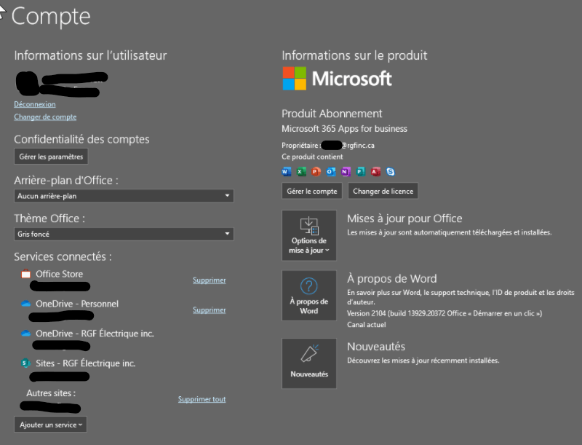The image size is (582, 445).
Task: Click the Version 2104 build text
Action: 445,313
